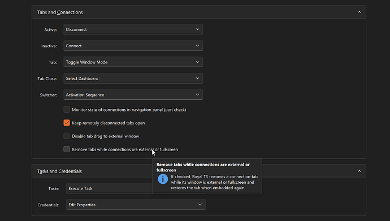Click the Switcher: field label
This screenshot has width=390, height=221.
tap(48, 95)
